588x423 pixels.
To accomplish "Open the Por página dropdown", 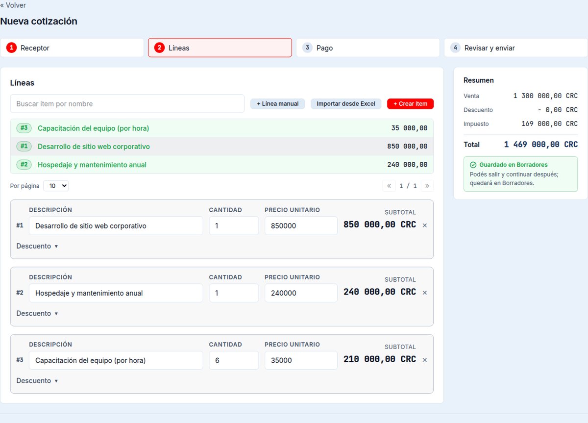I will 56,186.
